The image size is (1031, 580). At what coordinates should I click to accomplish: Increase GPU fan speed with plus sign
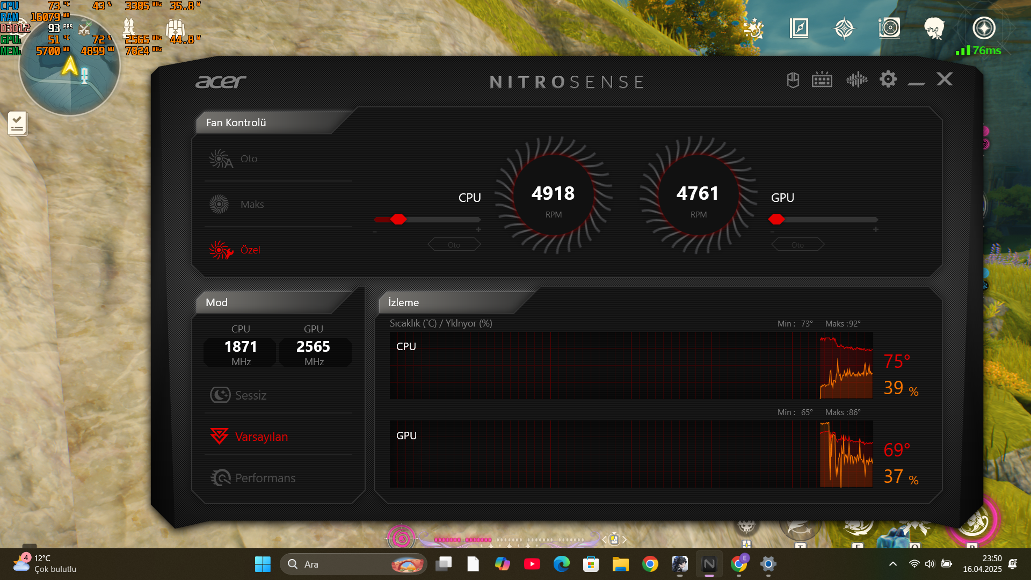876,229
